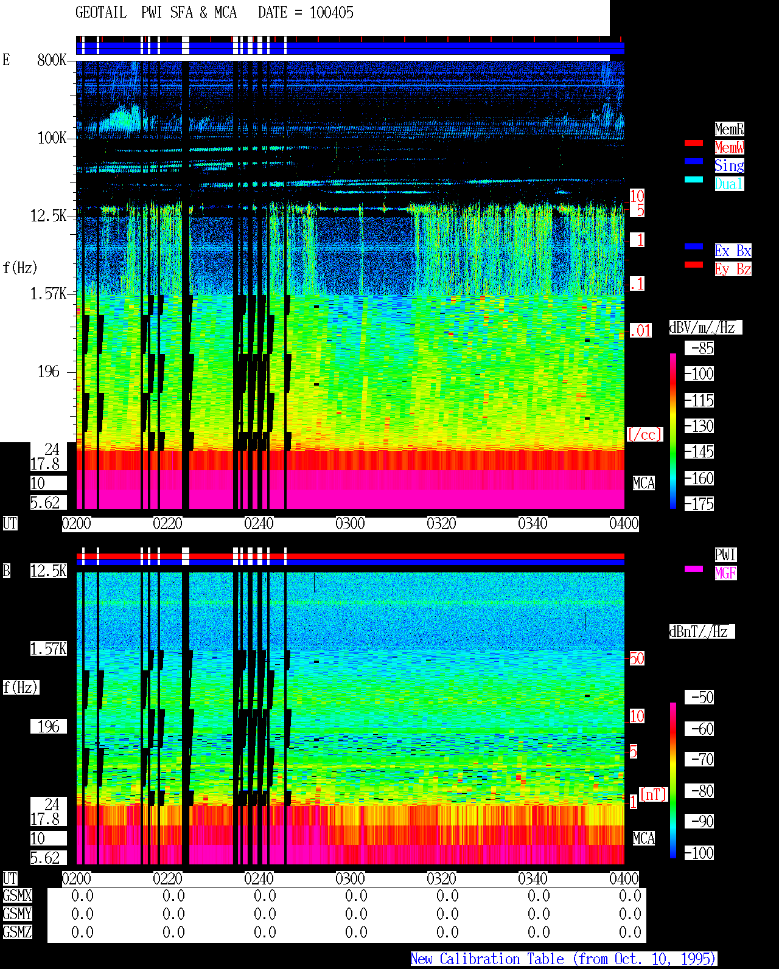This screenshot has width=779, height=969.
Task: Click the red '50' magnetic field scale label
Action: pyautogui.click(x=637, y=658)
